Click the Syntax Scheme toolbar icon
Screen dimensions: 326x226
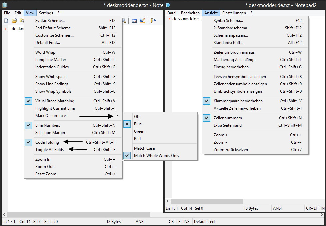coord(134,21)
